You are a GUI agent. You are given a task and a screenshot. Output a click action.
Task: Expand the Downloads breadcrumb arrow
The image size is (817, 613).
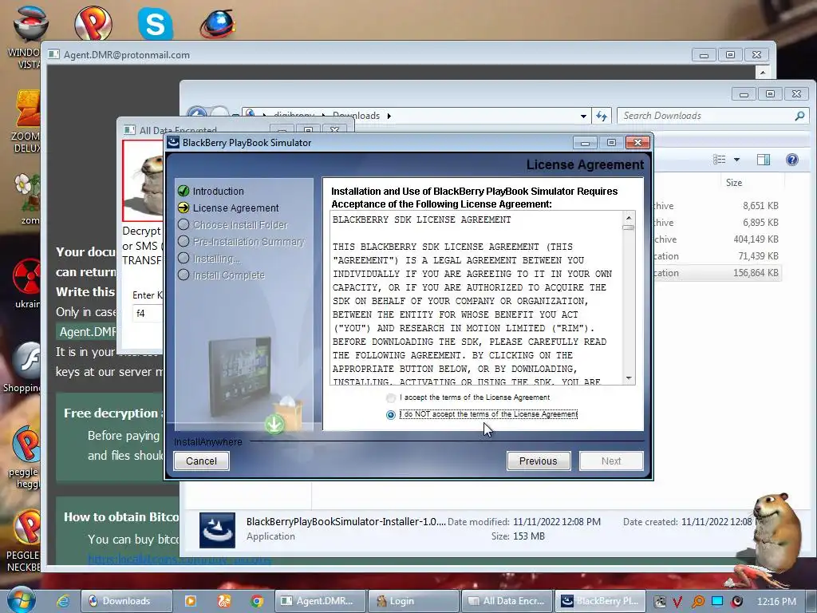tap(389, 116)
